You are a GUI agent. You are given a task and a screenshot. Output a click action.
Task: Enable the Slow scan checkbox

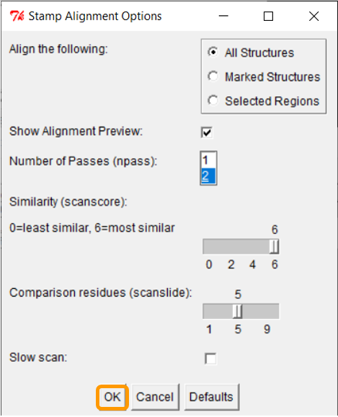click(210, 359)
